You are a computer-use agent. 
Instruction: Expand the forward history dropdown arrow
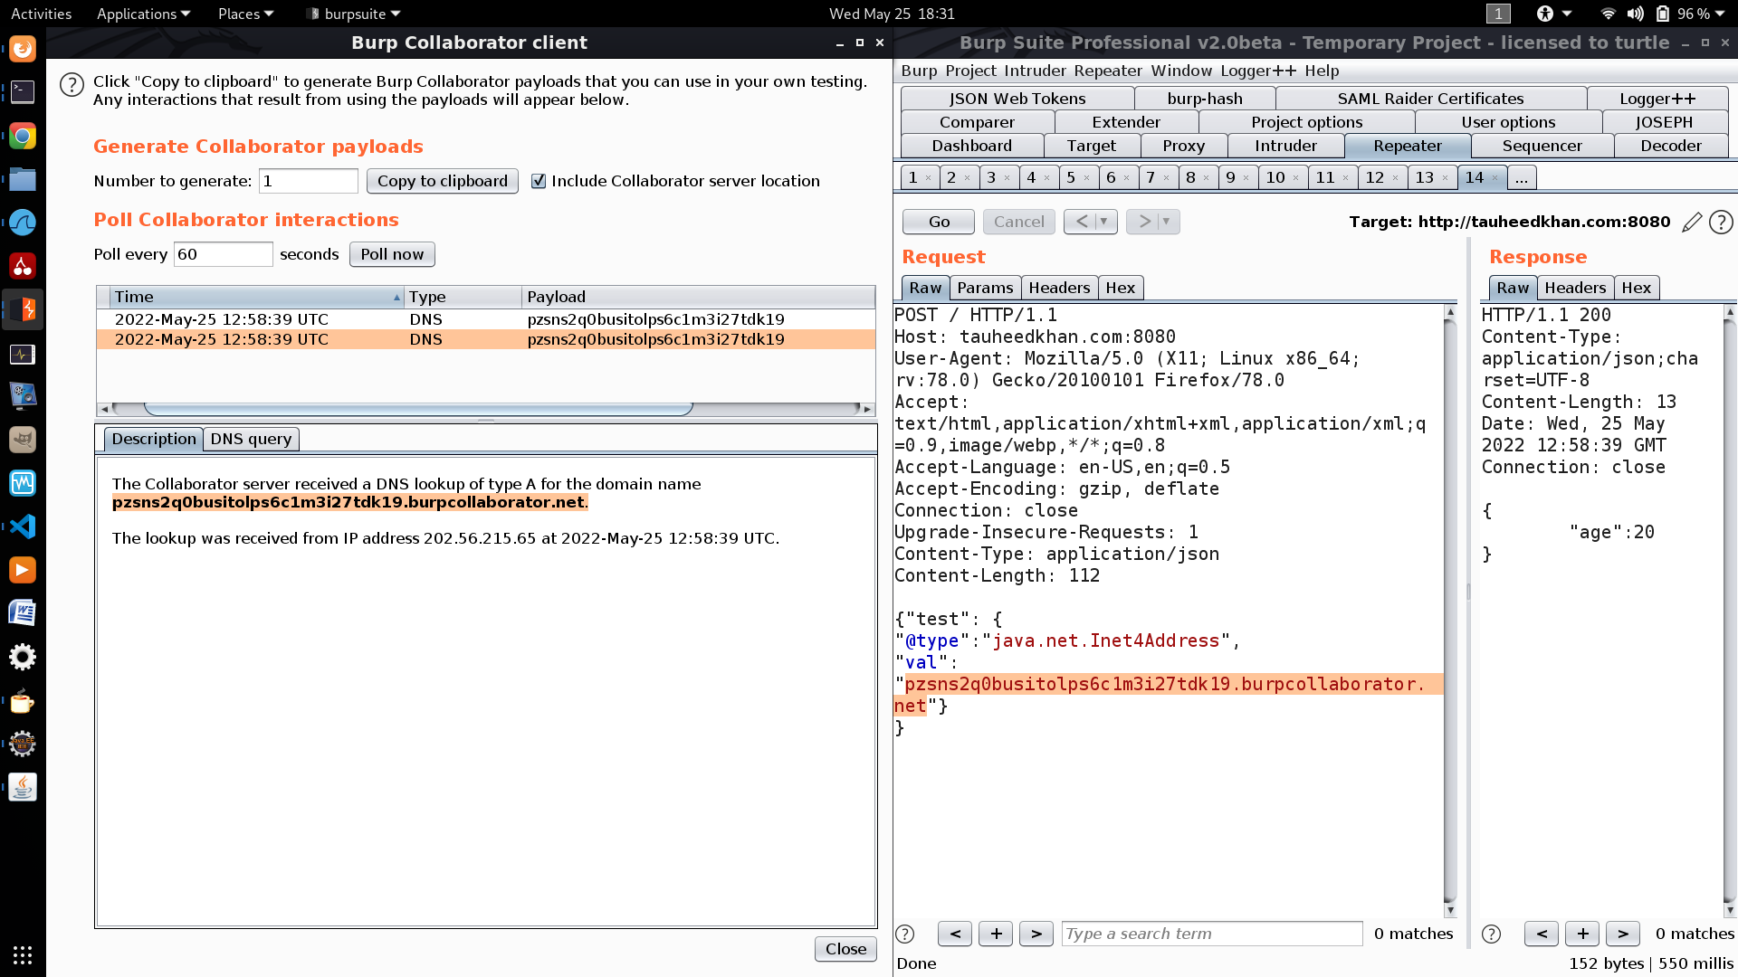pos(1167,222)
